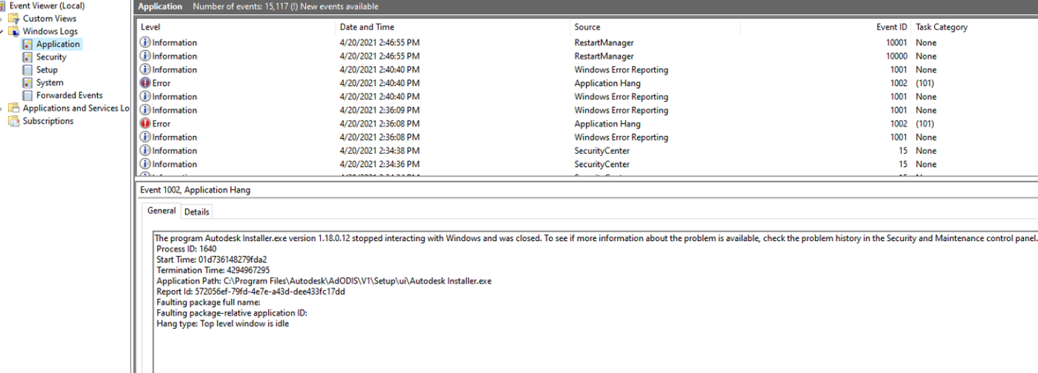Switch to the General tab

click(162, 211)
